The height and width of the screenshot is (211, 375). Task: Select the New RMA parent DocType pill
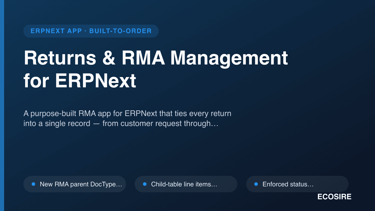click(x=75, y=184)
